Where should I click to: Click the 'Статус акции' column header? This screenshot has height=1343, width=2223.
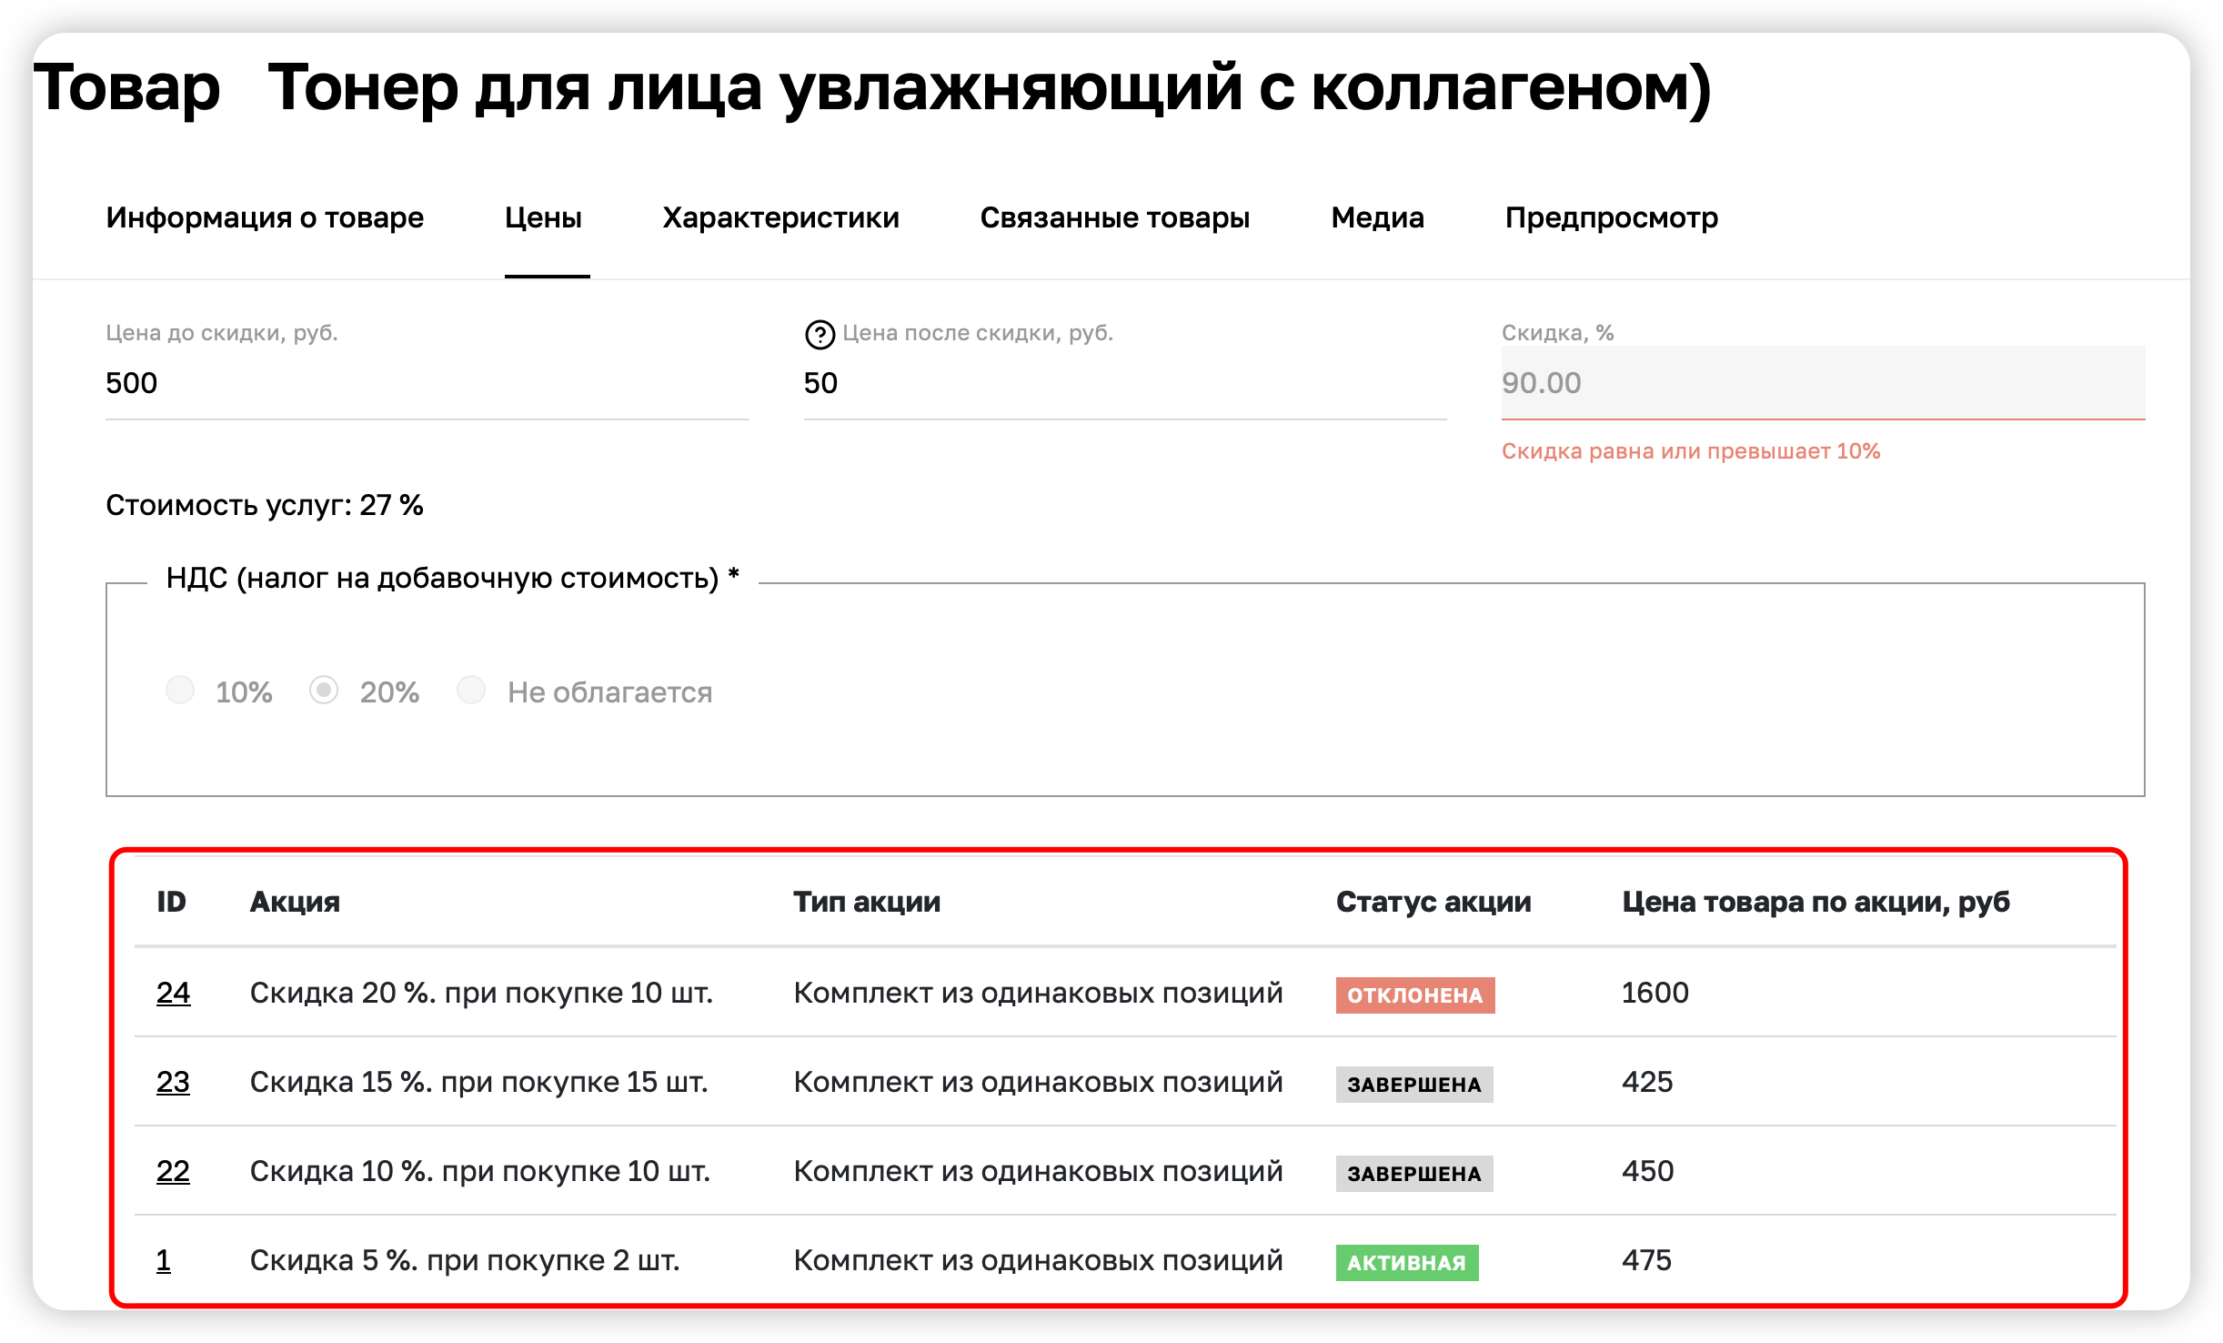tap(1433, 902)
